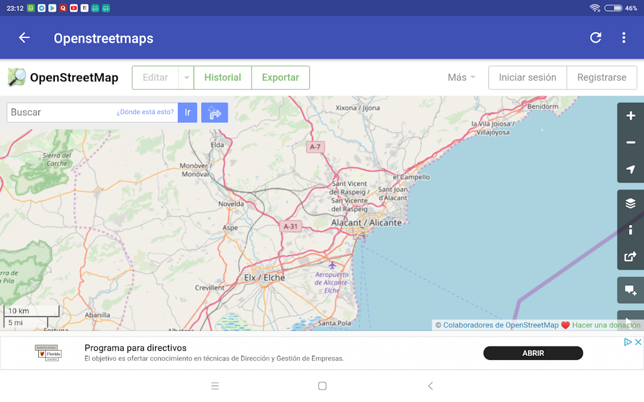644x402 pixels.
Task: Zoom out of the map
Action: [x=630, y=143]
